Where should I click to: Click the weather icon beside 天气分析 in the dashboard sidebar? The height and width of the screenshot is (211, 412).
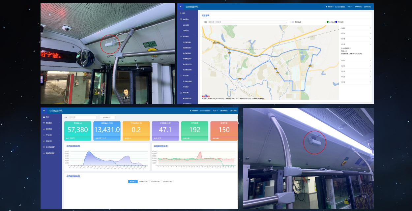tap(44, 135)
